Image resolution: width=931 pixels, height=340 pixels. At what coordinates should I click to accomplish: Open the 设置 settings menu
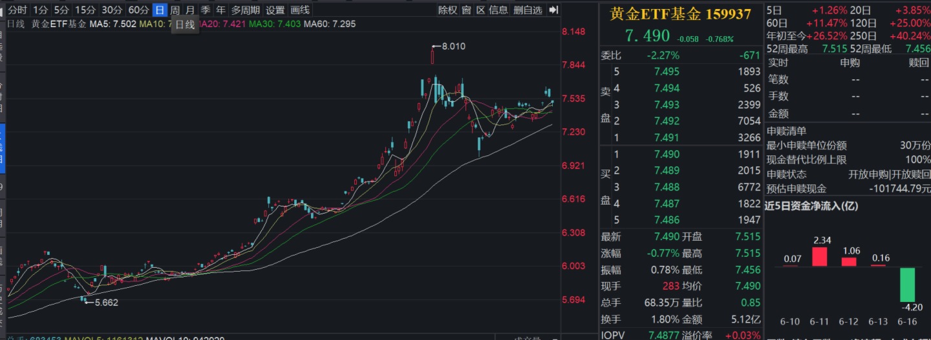(275, 10)
